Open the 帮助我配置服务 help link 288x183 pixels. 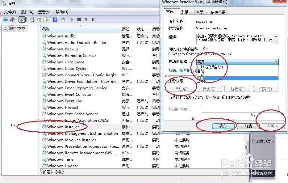pos(182,70)
